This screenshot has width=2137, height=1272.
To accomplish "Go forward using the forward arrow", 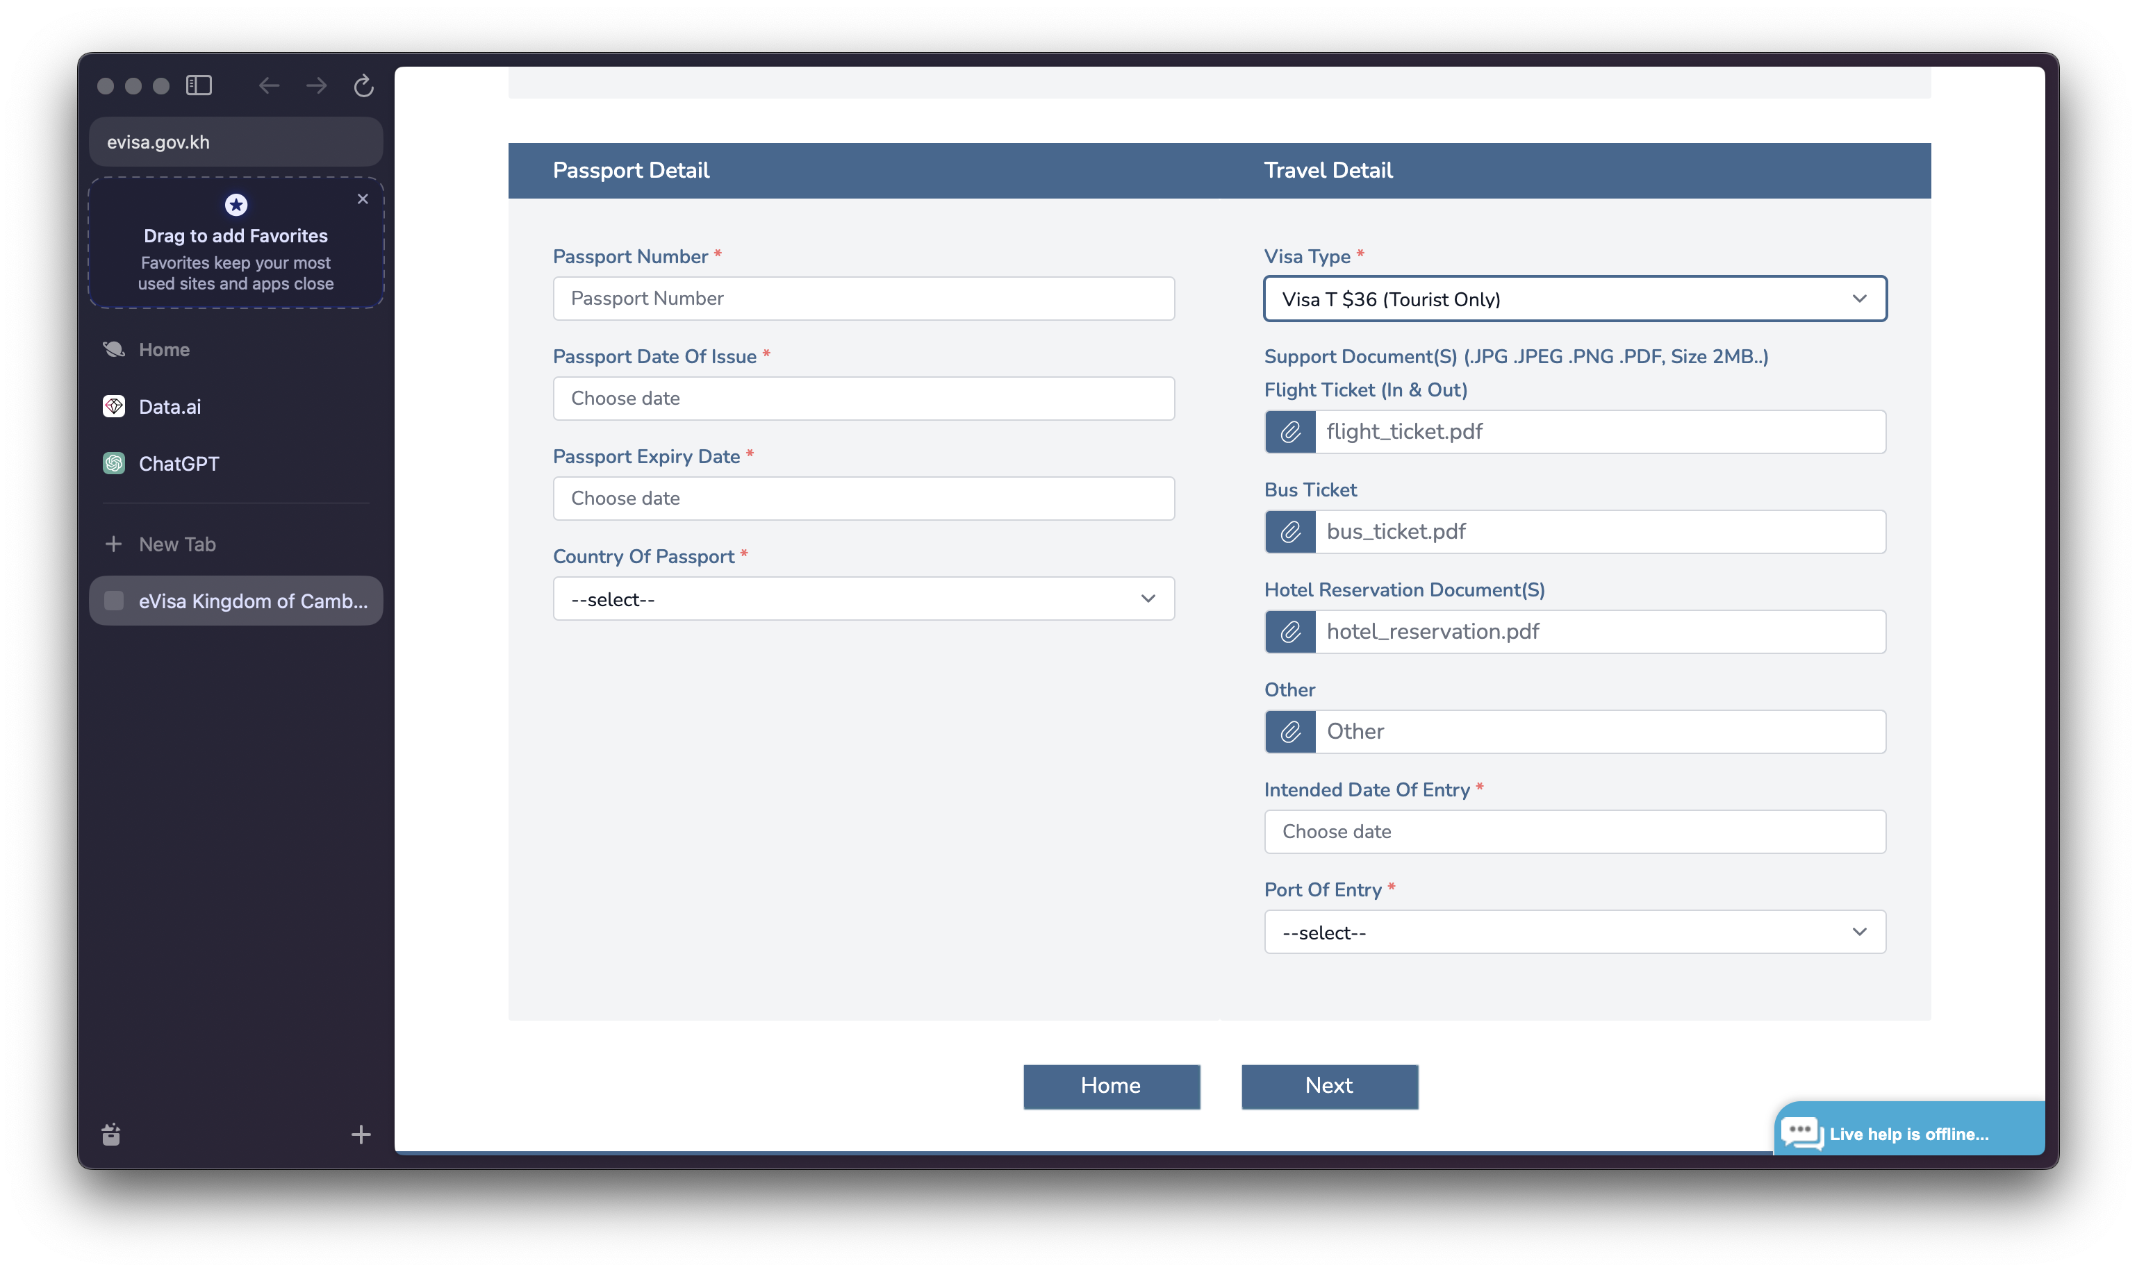I will (x=316, y=85).
